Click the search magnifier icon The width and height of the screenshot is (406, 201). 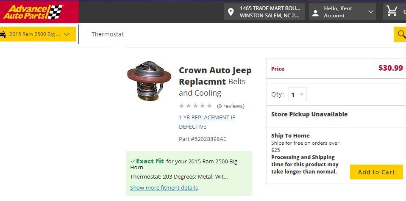400,34
